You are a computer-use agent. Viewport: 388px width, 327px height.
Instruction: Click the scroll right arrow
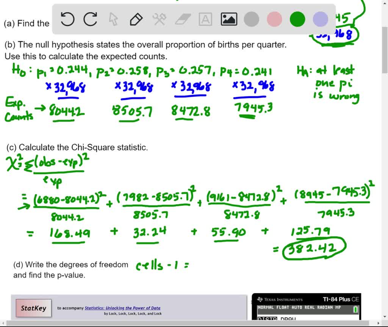coord(379,323)
